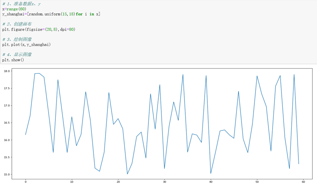Click x-axis tick label 10
Viewport: 317px width, 185px height.
pos(72,182)
